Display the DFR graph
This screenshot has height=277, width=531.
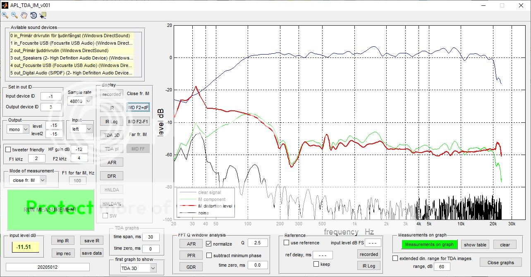111,176
